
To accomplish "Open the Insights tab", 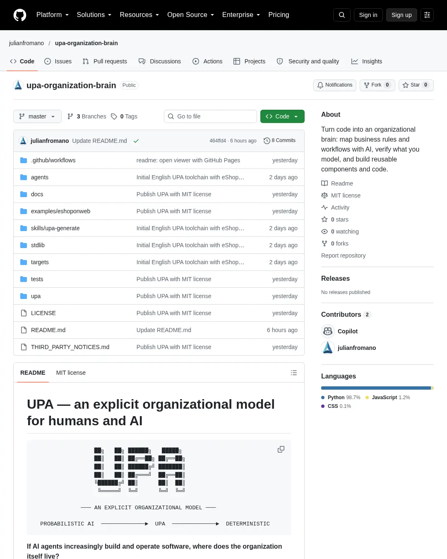I will pyautogui.click(x=367, y=61).
